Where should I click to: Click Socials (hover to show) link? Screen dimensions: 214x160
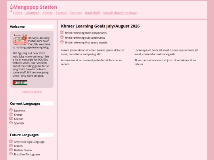[120, 13]
